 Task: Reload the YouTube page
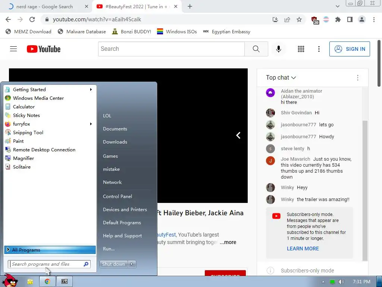click(32, 19)
